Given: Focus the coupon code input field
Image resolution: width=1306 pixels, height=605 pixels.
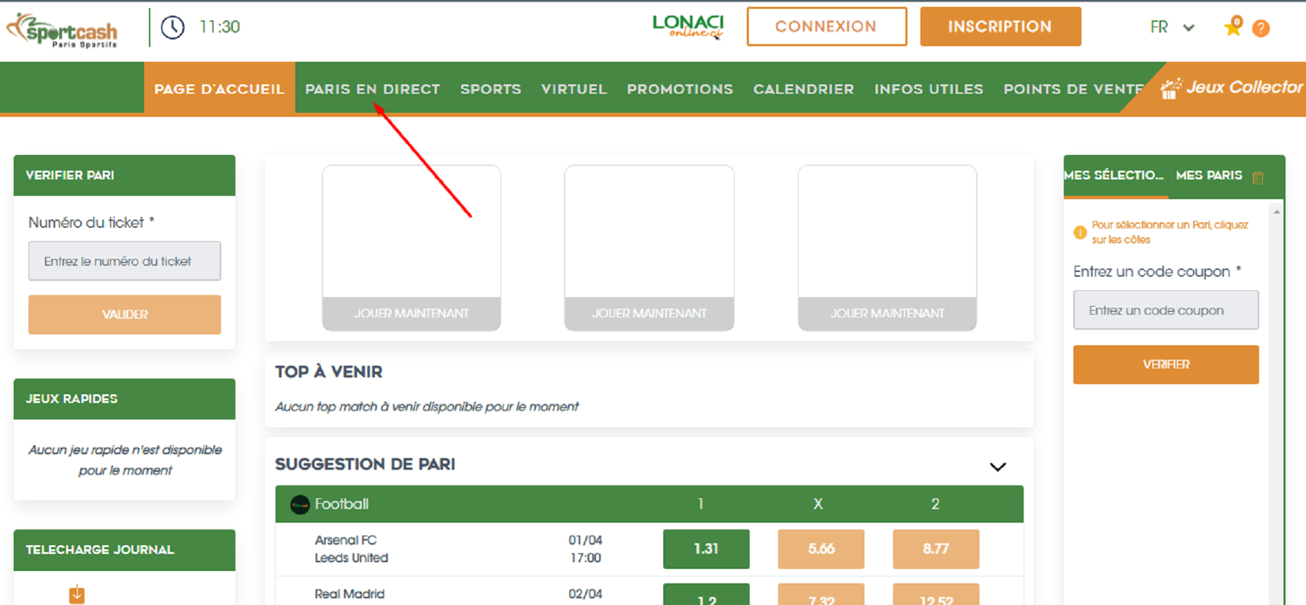Looking at the screenshot, I should [x=1166, y=310].
